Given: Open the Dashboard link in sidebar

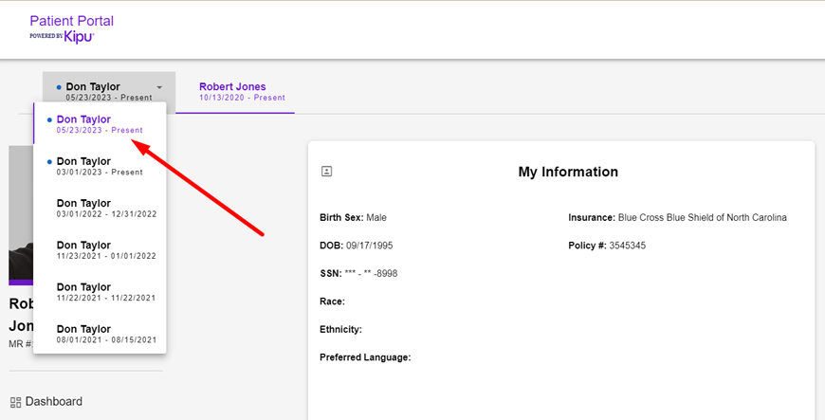Looking at the screenshot, I should point(53,402).
